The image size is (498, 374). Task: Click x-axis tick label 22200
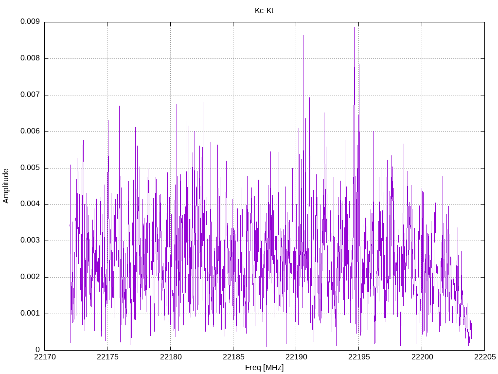(x=422, y=357)
